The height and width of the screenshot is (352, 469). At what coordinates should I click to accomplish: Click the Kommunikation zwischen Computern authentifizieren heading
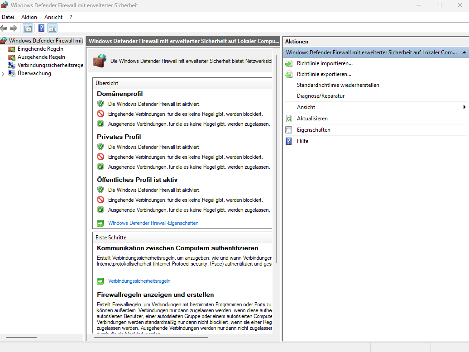tap(177, 248)
